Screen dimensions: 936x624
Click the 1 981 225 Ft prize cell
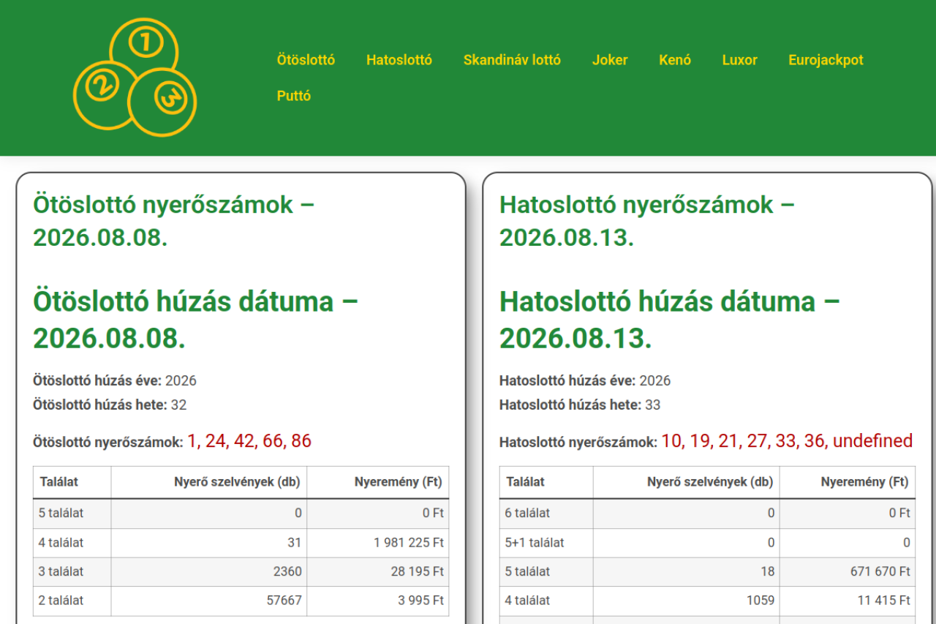coord(378,543)
